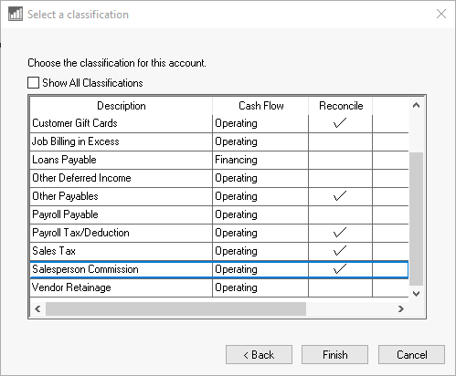Click the Description column header
Viewport: 456px width, 376px height.
(x=122, y=106)
